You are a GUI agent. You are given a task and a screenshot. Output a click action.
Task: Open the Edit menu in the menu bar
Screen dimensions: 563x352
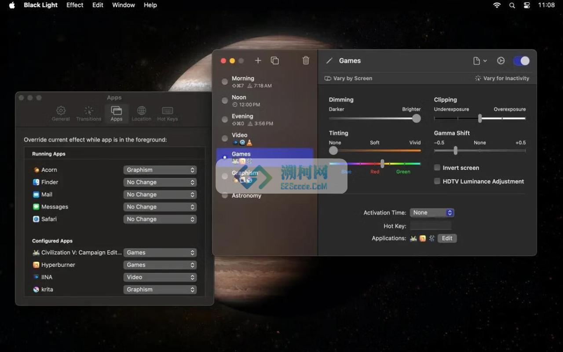tap(98, 5)
